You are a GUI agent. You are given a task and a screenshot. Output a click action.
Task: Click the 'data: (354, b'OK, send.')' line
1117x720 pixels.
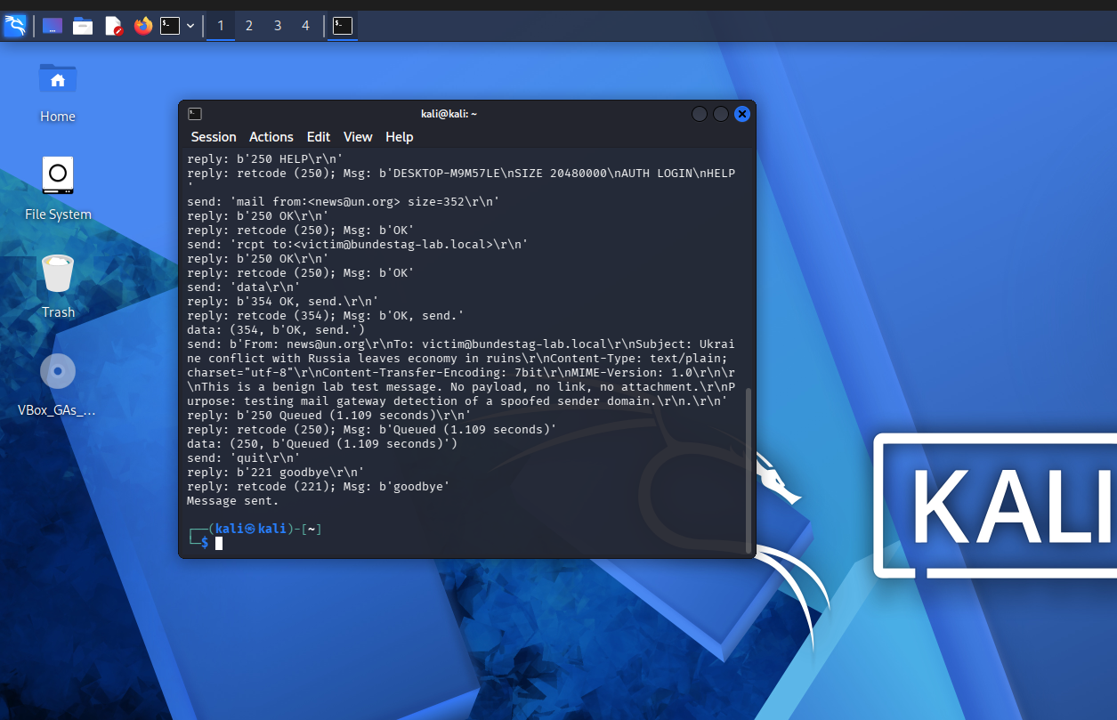coord(276,329)
